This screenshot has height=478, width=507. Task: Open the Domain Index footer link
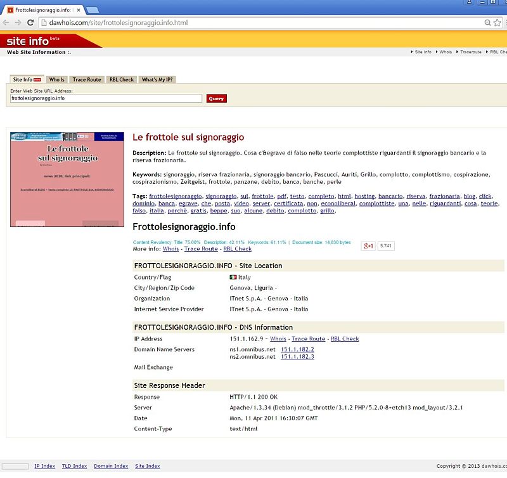[111, 466]
